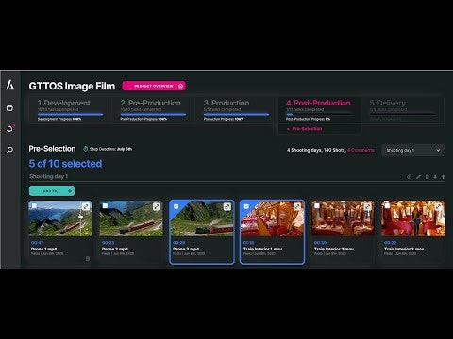
Task: Click the '5 of 10 selected' text
Action: pyautogui.click(x=65, y=164)
